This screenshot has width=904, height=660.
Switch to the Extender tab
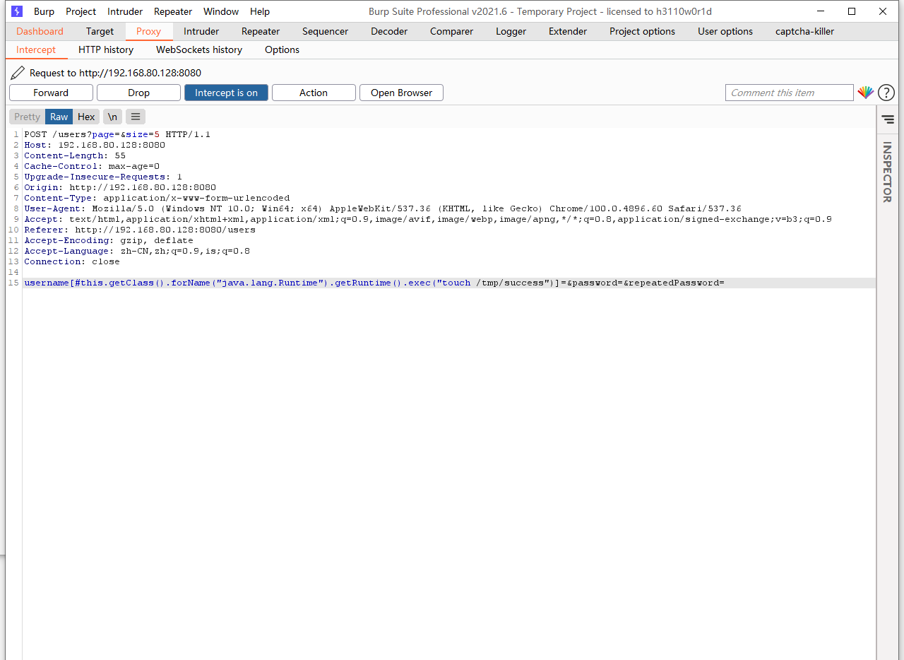coord(568,31)
